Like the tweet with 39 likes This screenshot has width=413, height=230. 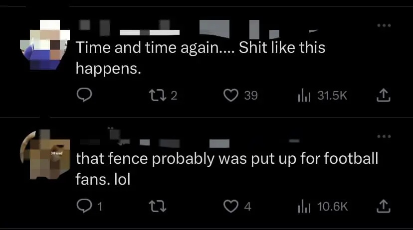[231, 95]
